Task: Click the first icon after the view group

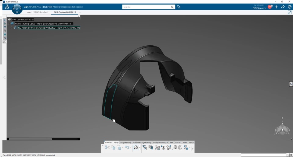Action: pyautogui.click(x=145, y=148)
